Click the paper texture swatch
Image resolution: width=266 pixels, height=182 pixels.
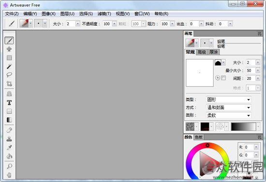click(x=190, y=127)
